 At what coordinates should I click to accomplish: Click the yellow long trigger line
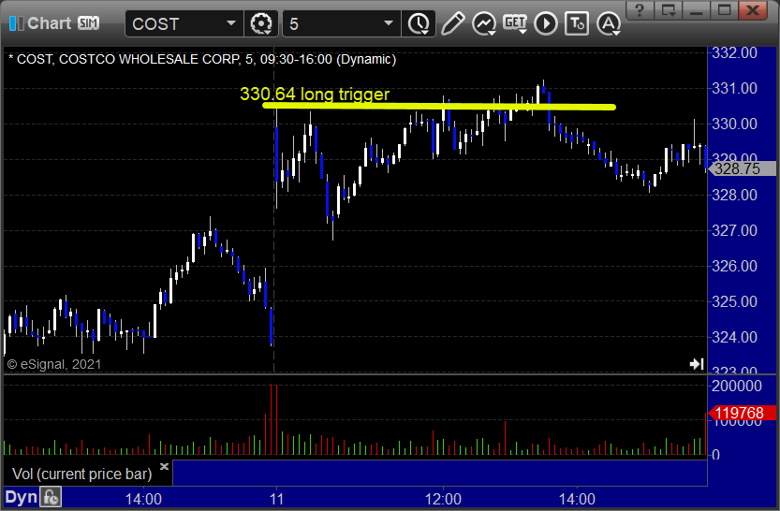click(x=439, y=106)
